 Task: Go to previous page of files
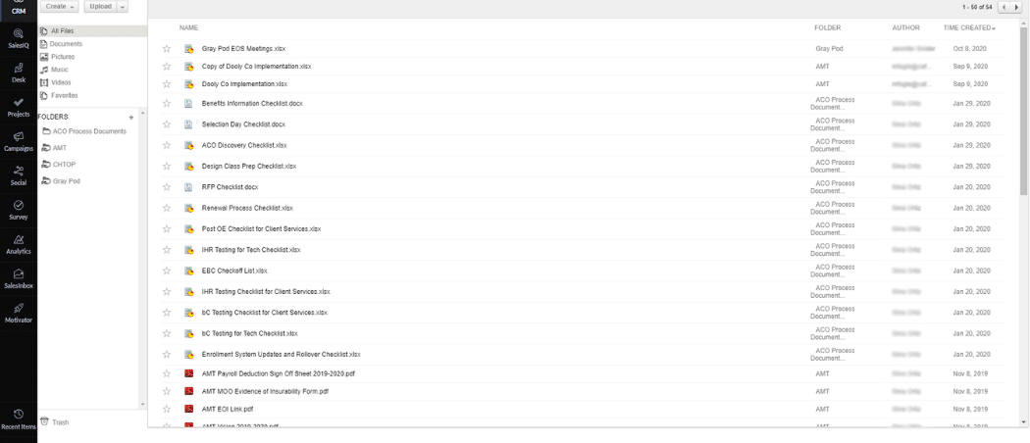tap(1004, 7)
